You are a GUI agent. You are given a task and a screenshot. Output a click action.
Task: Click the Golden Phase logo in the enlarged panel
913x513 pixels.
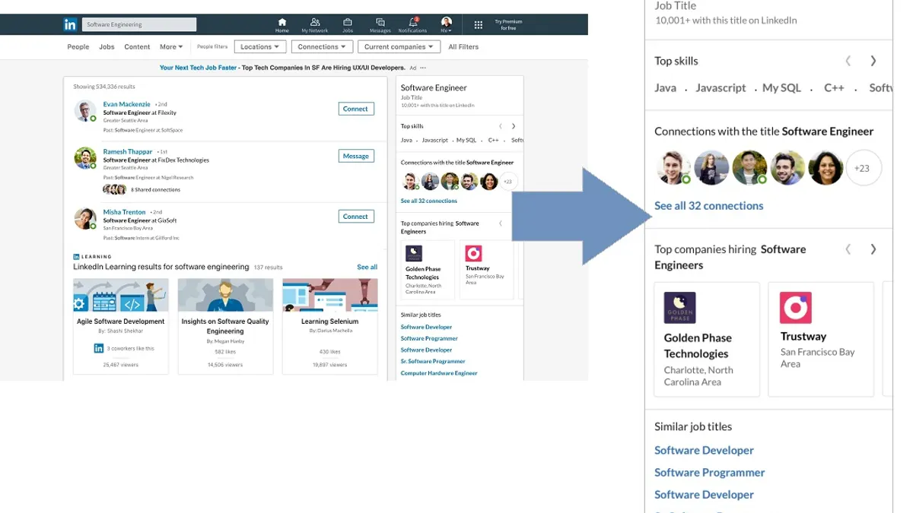click(679, 308)
